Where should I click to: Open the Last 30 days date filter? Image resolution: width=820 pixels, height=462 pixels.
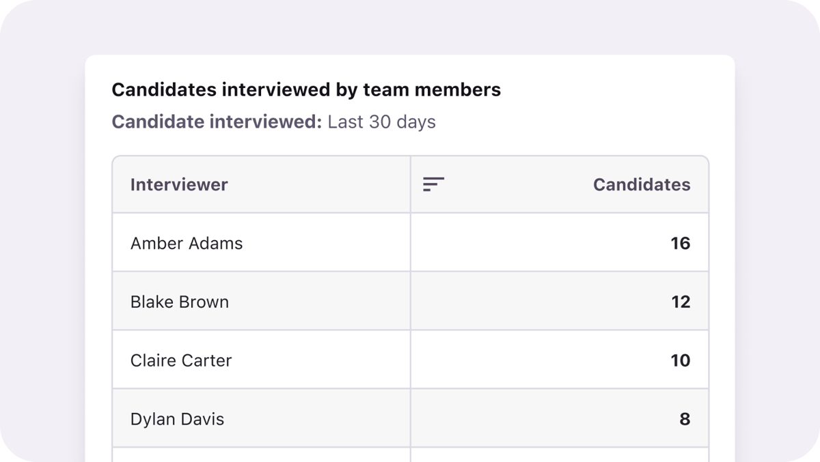[x=381, y=122]
